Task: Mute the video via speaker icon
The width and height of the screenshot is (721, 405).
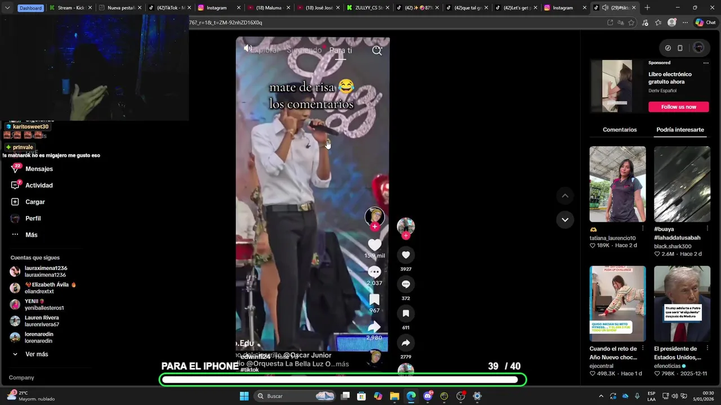Action: 247,48
